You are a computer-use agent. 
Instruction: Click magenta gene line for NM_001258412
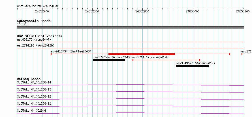[x=130, y=99]
